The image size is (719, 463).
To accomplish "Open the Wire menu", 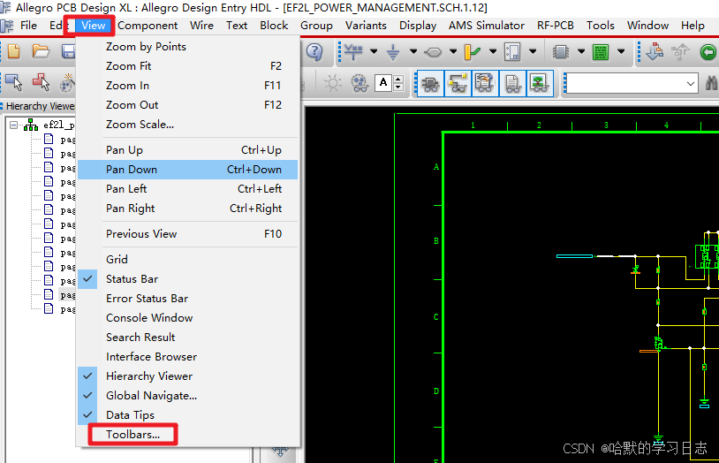I will pos(201,26).
